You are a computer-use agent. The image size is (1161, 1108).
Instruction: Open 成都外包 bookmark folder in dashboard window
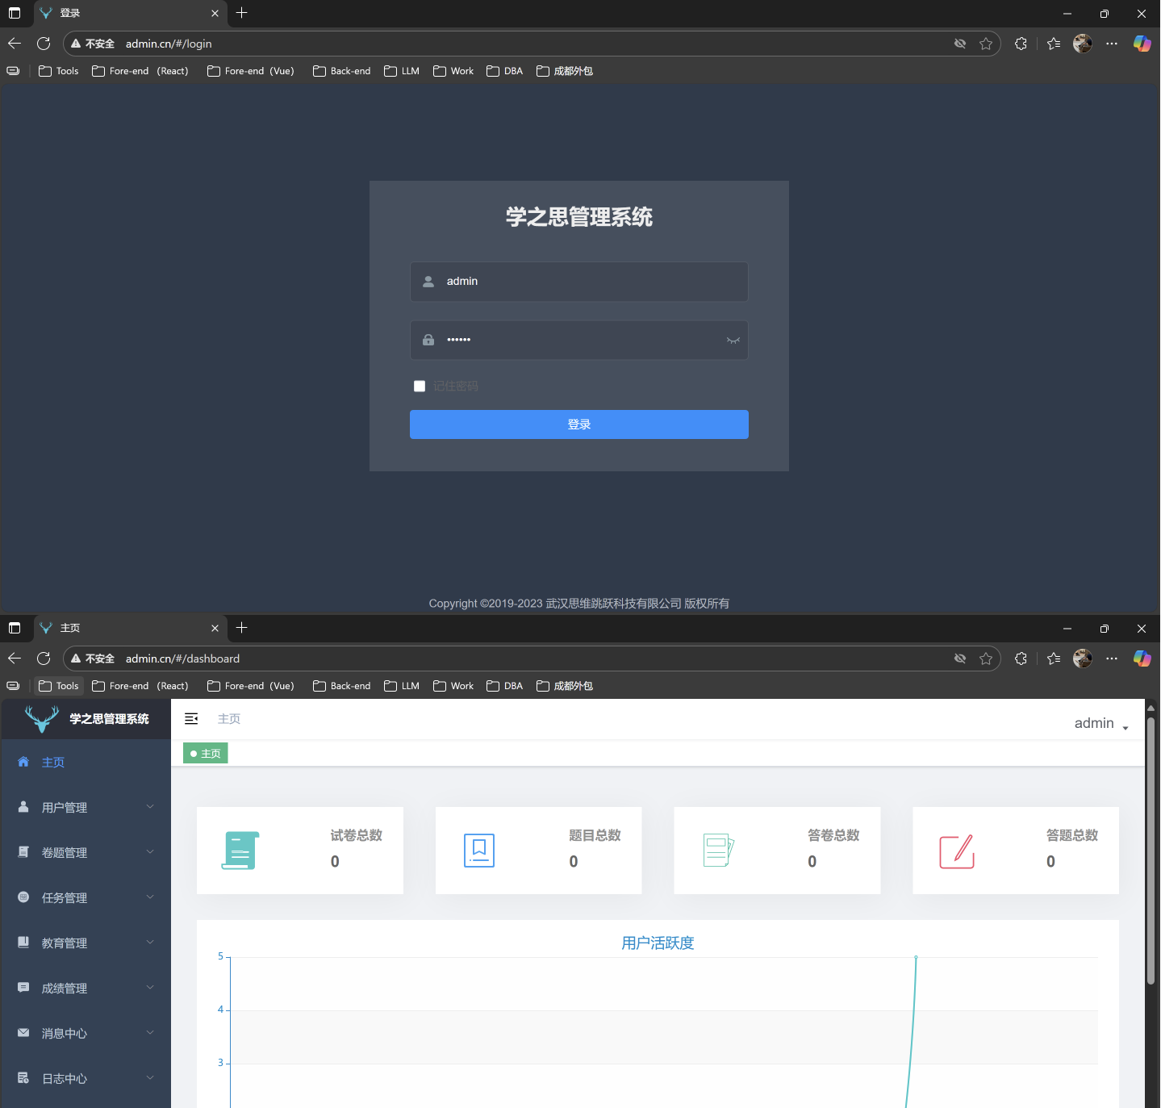pyautogui.click(x=565, y=686)
